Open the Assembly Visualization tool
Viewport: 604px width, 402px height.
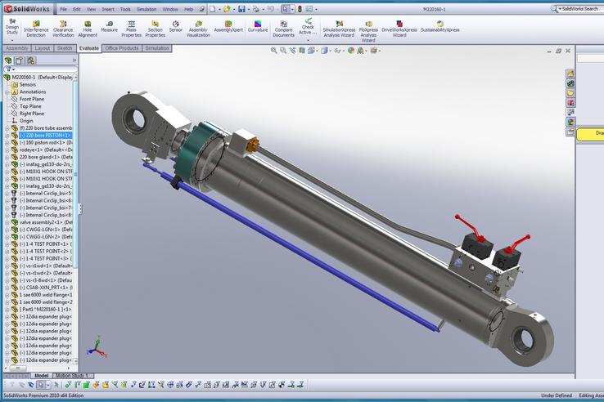coord(198,29)
